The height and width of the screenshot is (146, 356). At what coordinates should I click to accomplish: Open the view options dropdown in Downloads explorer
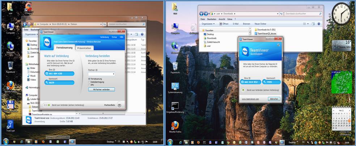click(x=308, y=24)
